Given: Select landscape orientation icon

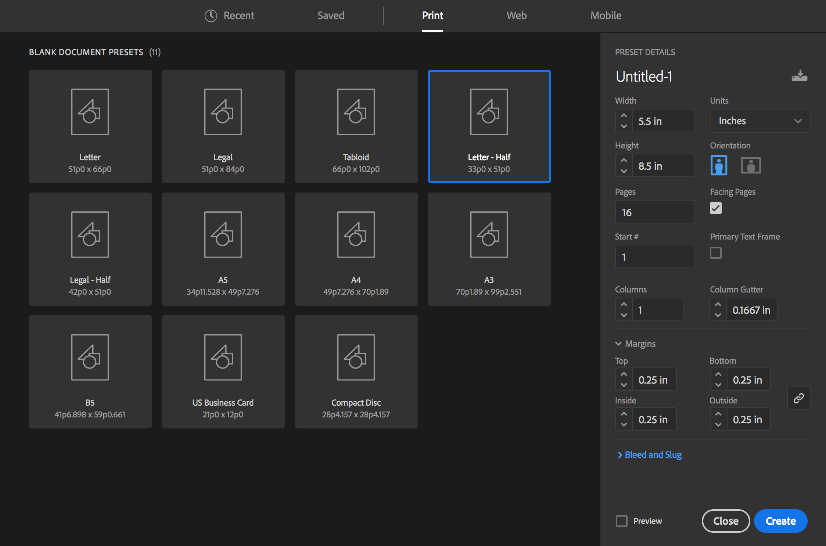Looking at the screenshot, I should tap(751, 165).
